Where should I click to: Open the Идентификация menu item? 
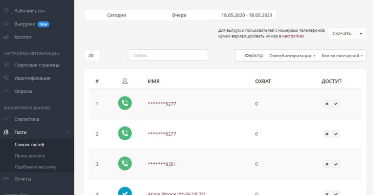pyautogui.click(x=32, y=78)
